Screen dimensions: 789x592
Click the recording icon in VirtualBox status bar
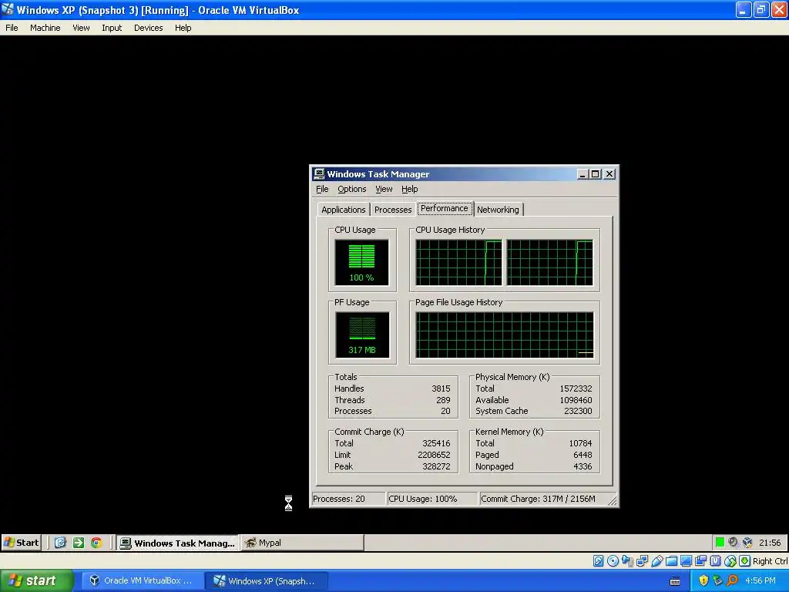coord(700,561)
